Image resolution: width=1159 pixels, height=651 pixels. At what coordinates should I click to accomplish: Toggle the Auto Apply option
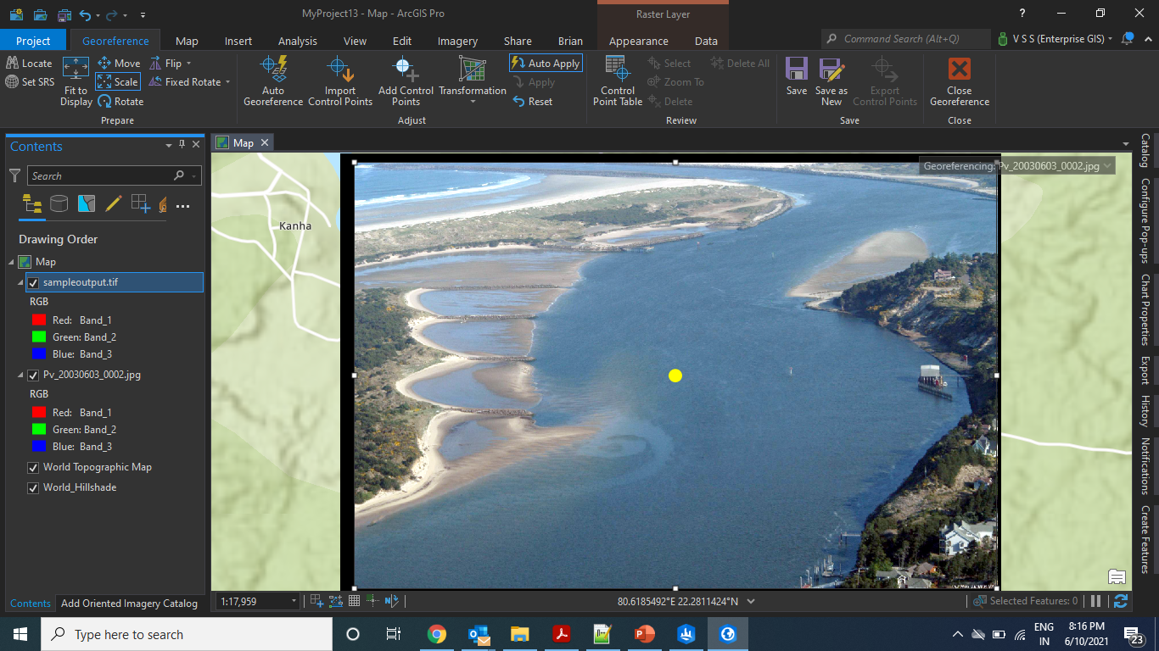pos(545,62)
